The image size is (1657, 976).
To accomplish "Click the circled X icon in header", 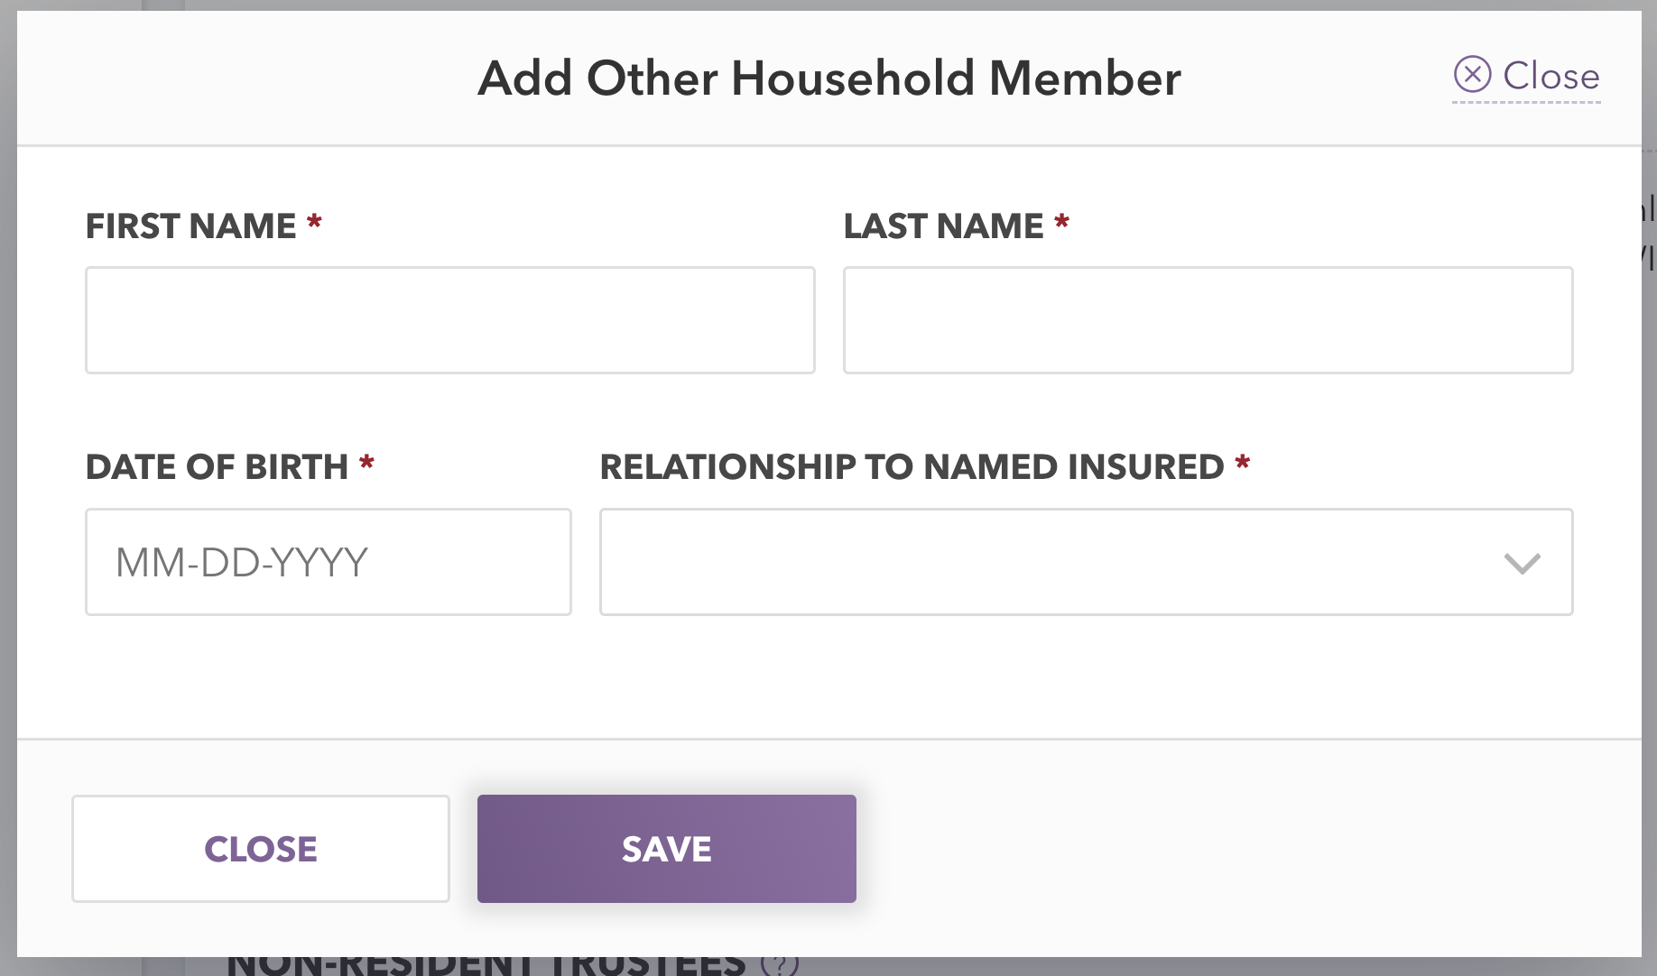I will (x=1472, y=74).
